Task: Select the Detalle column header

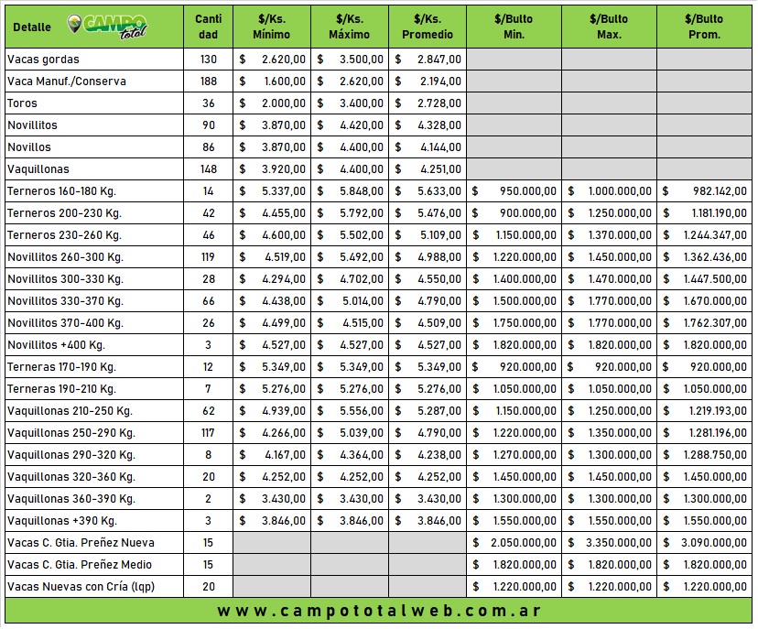Action: (32, 27)
